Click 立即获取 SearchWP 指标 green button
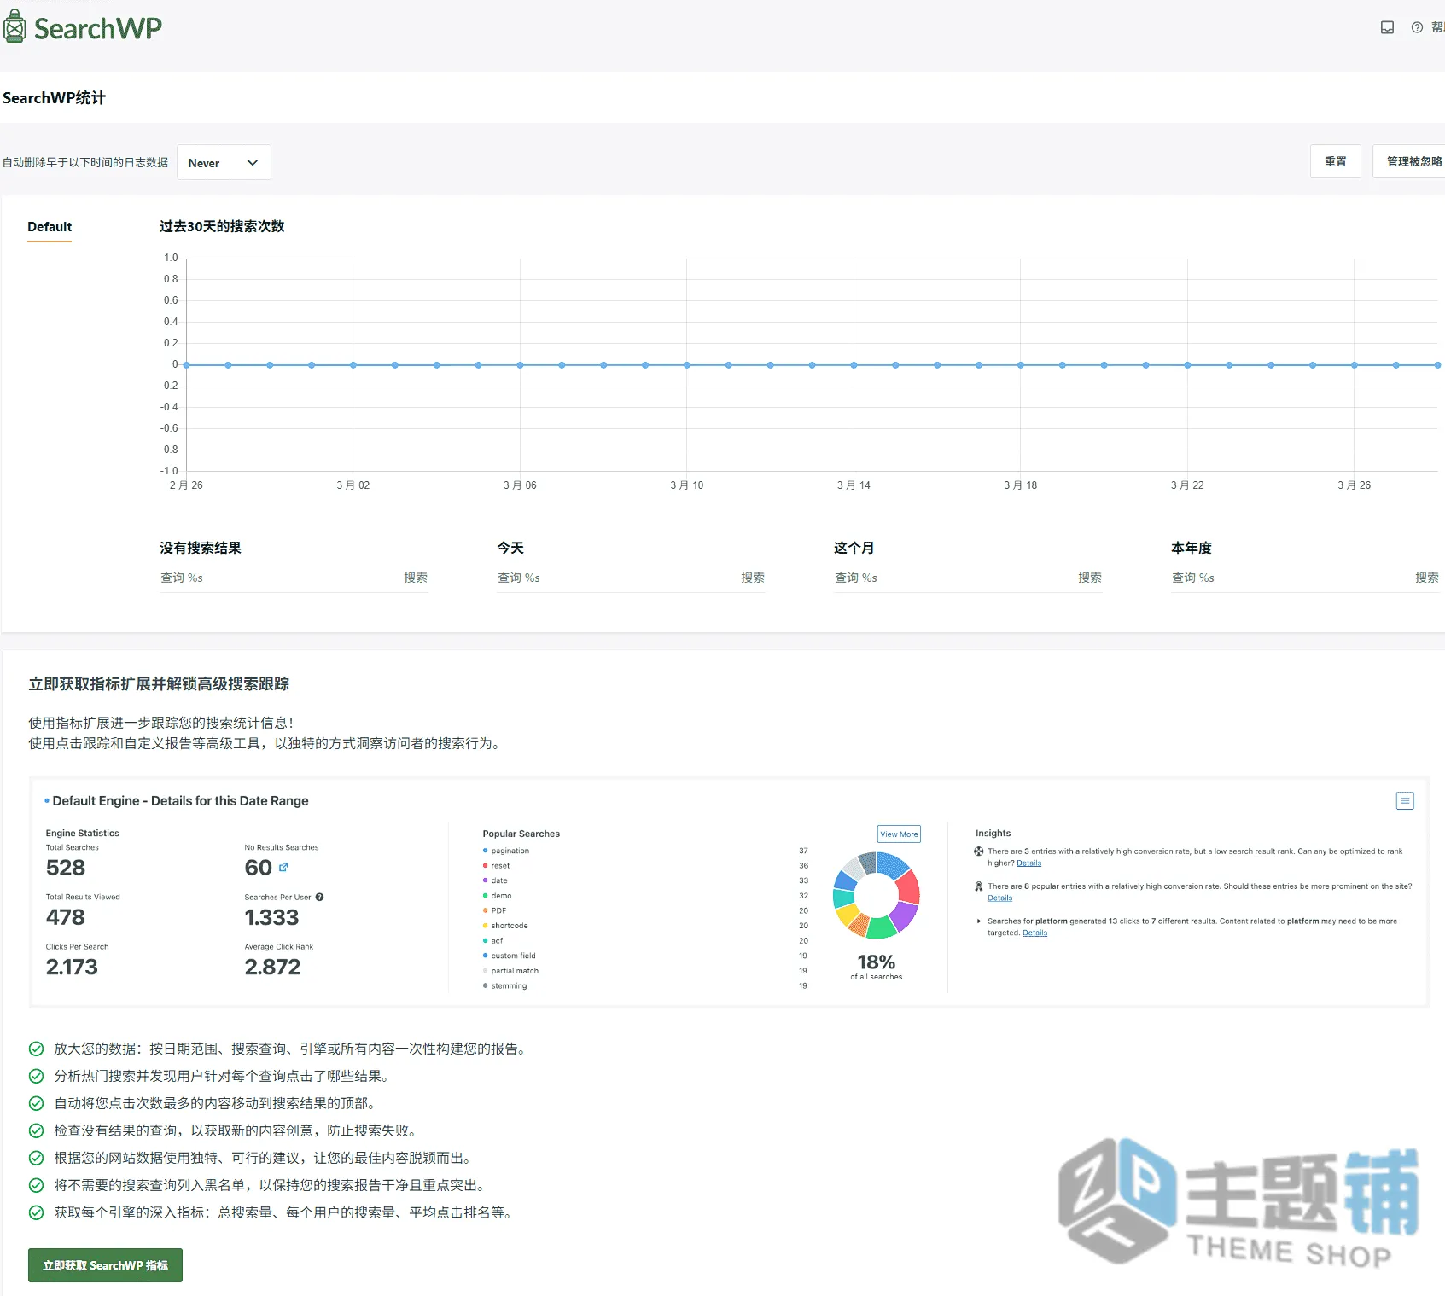Viewport: 1445px width, 1296px height. pos(105,1265)
